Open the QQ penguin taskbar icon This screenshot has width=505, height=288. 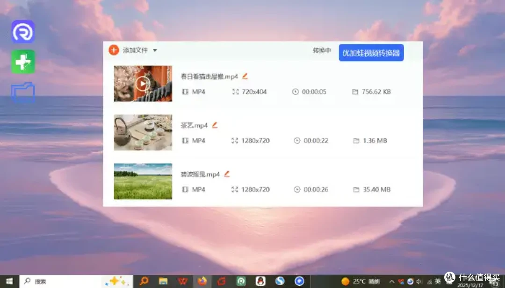260,281
